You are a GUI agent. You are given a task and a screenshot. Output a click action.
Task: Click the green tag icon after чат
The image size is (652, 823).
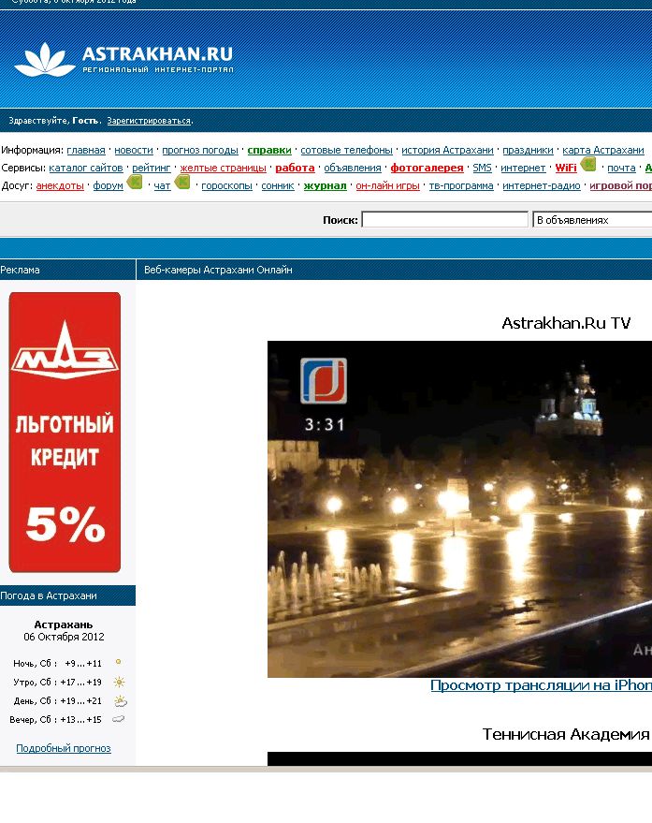[x=182, y=183]
